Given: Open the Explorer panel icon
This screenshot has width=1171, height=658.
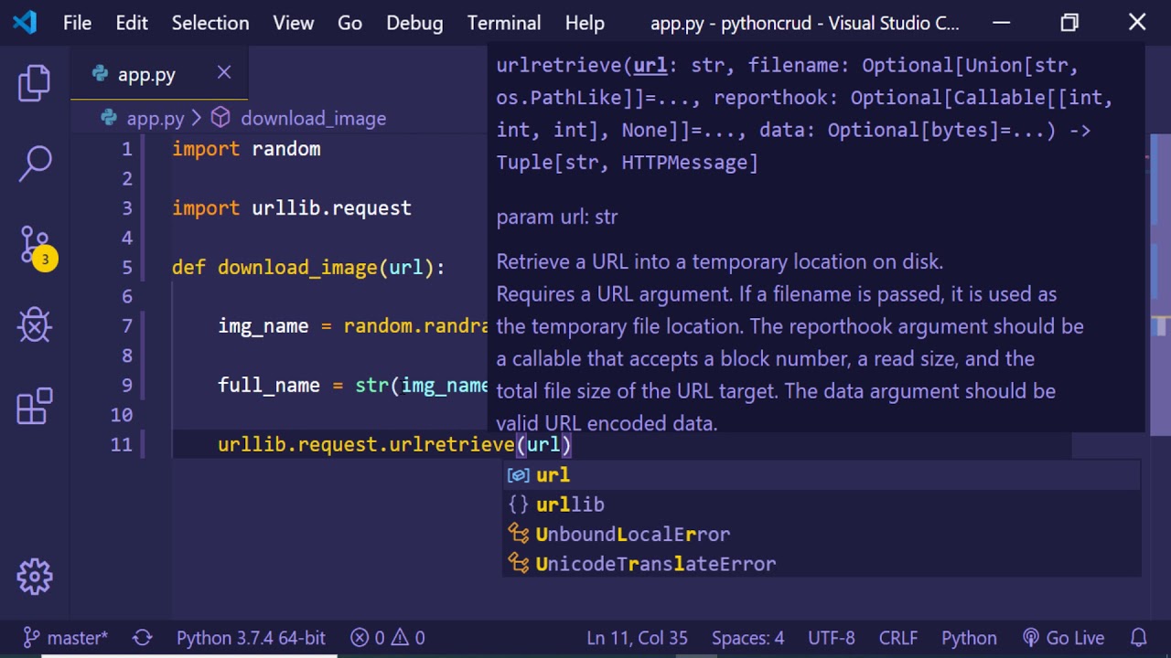Looking at the screenshot, I should coord(35,83).
